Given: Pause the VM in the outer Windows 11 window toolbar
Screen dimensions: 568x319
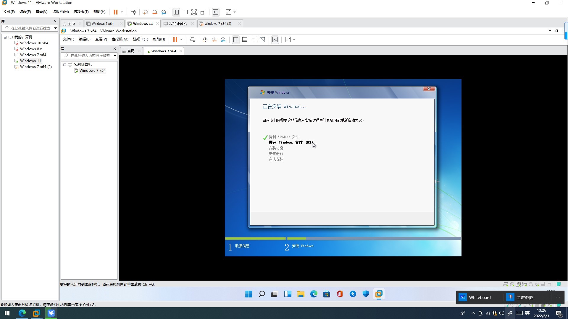Looking at the screenshot, I should click(116, 12).
